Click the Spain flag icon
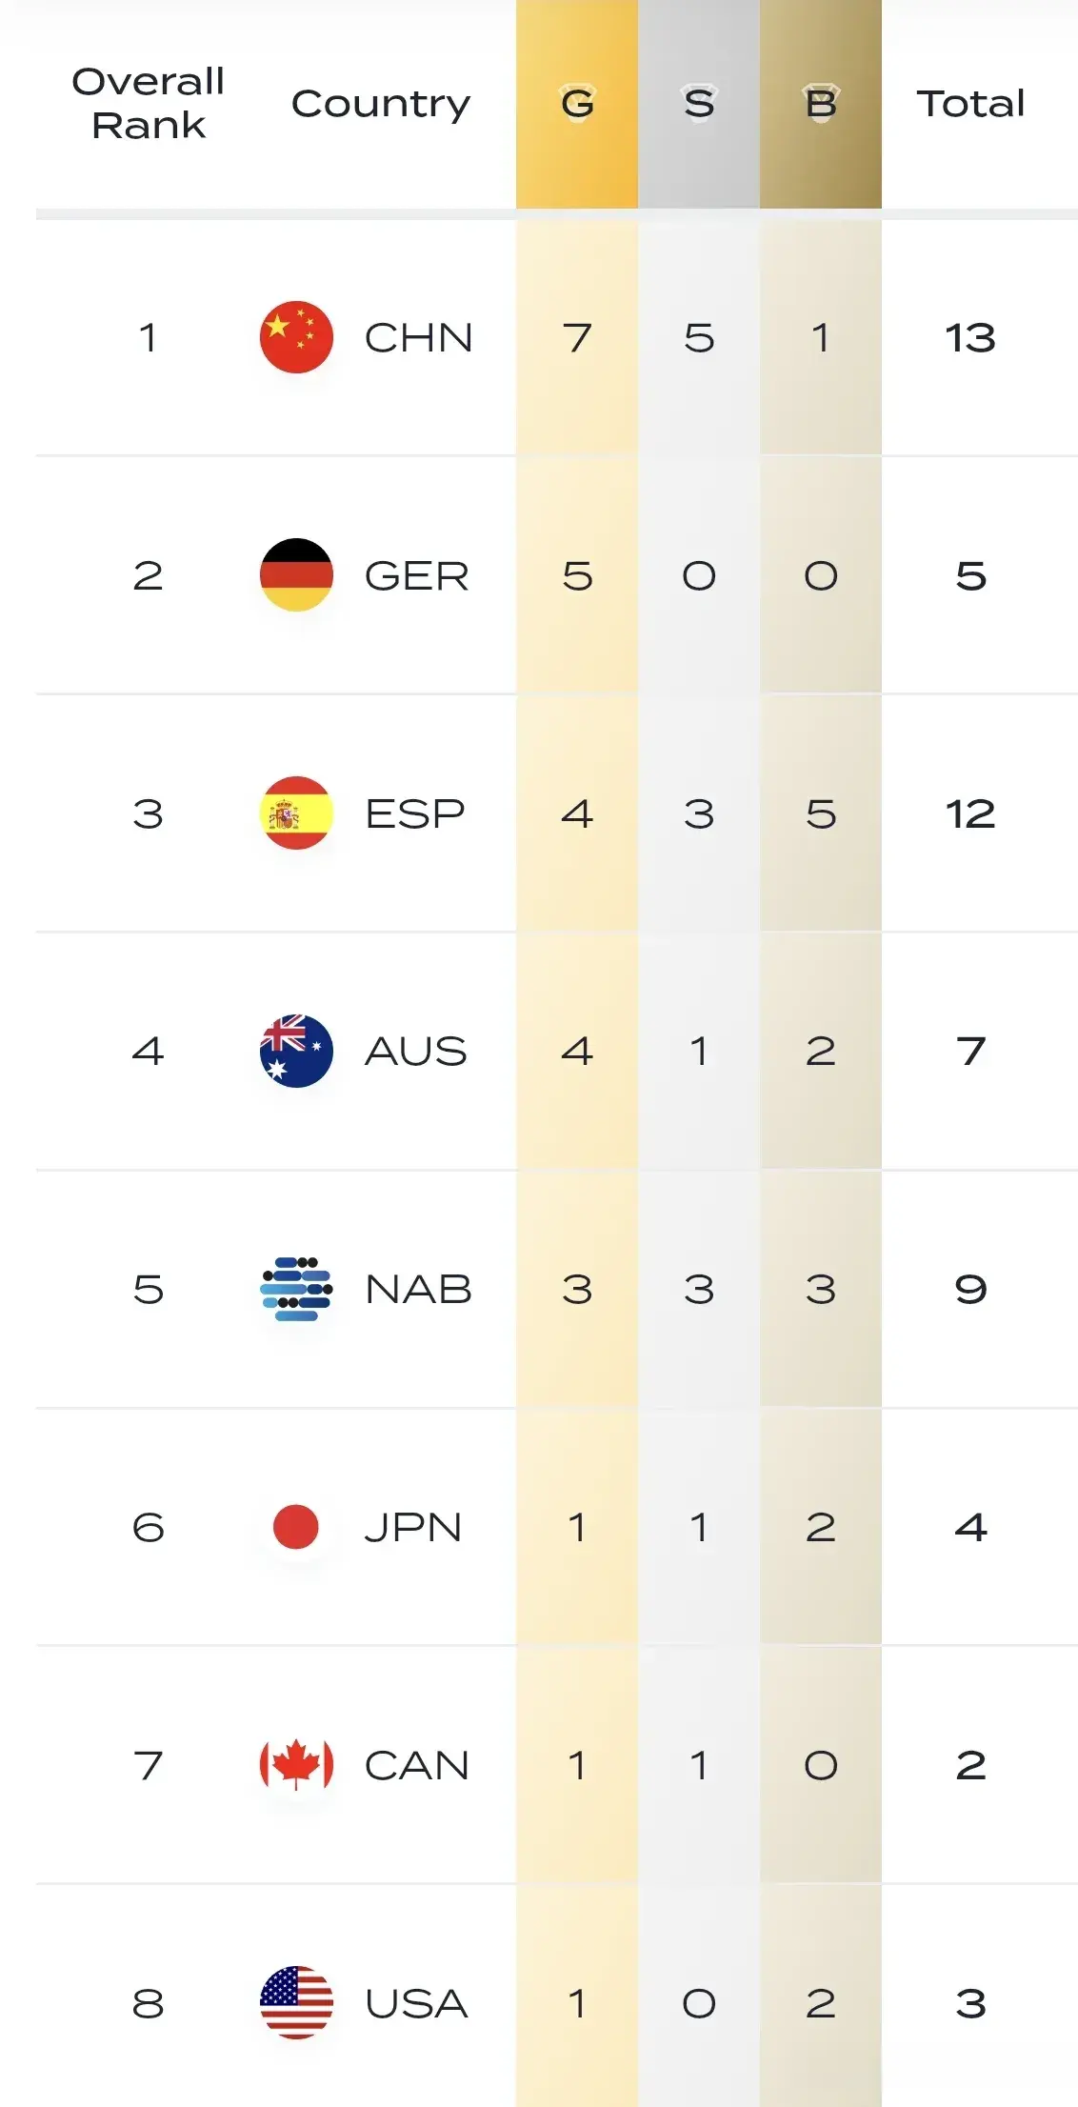This screenshot has width=1078, height=2107. click(296, 813)
